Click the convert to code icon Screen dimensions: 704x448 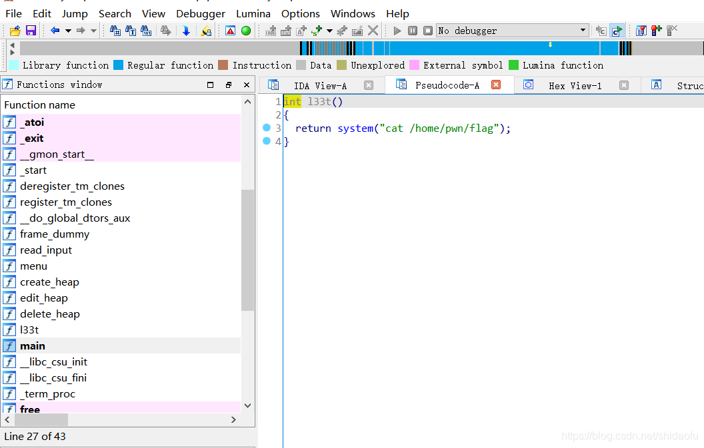271,31
